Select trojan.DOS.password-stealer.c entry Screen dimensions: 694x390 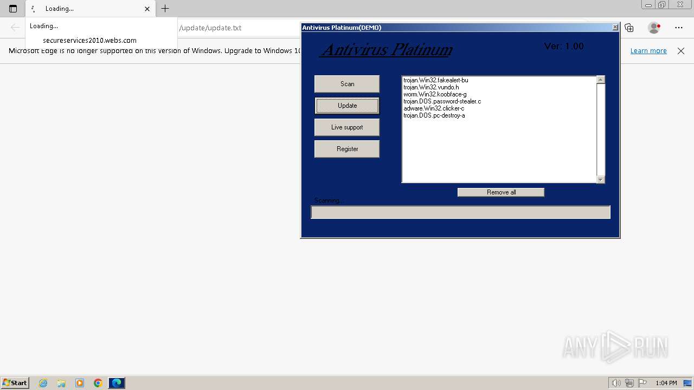[x=442, y=101]
